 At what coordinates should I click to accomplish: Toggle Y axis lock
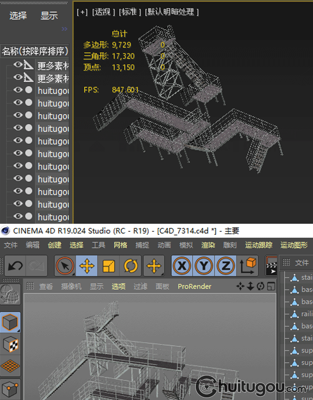[x=204, y=266]
